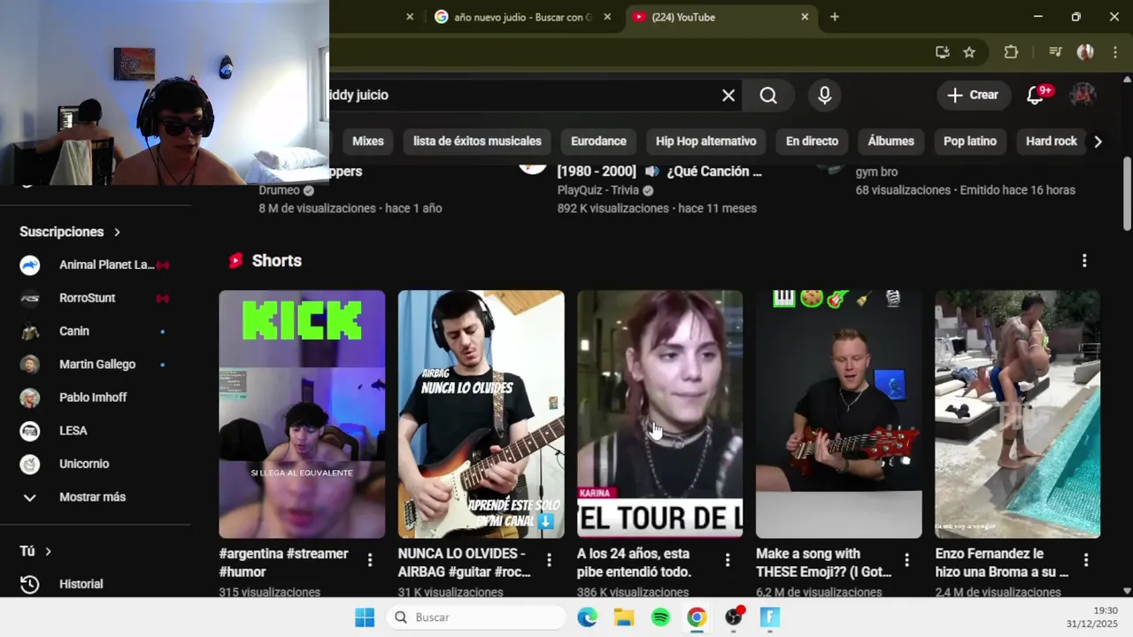Select Pop latino filter chip

click(x=970, y=142)
